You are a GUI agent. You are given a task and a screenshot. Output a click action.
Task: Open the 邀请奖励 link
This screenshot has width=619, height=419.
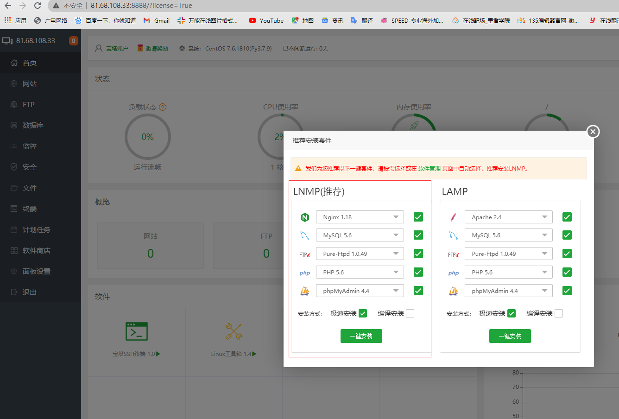coord(157,48)
